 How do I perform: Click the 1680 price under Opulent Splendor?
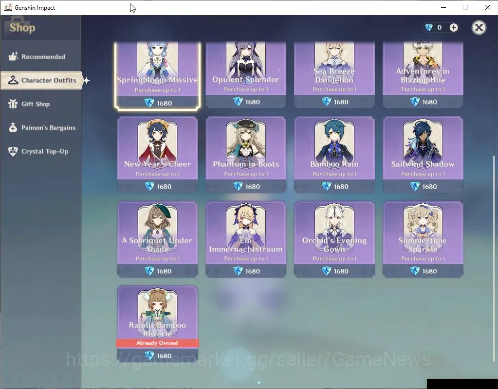coord(253,102)
